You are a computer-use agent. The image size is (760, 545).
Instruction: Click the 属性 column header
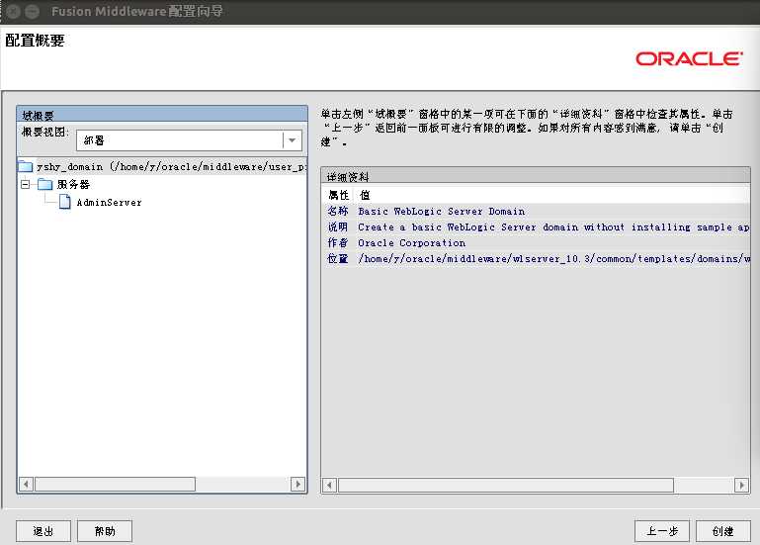(338, 195)
